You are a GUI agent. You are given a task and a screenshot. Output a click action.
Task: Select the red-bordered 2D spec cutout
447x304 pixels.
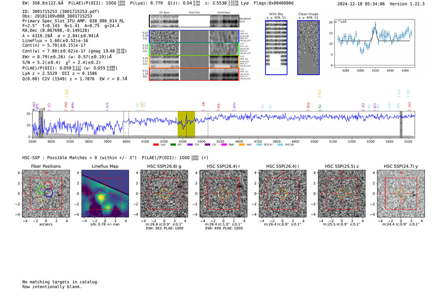click(164, 74)
